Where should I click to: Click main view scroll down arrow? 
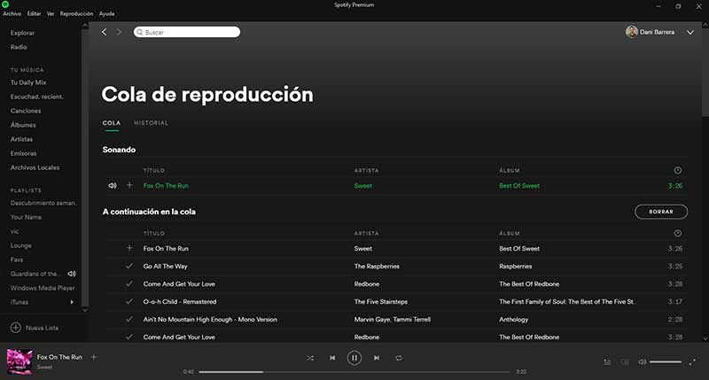705,338
